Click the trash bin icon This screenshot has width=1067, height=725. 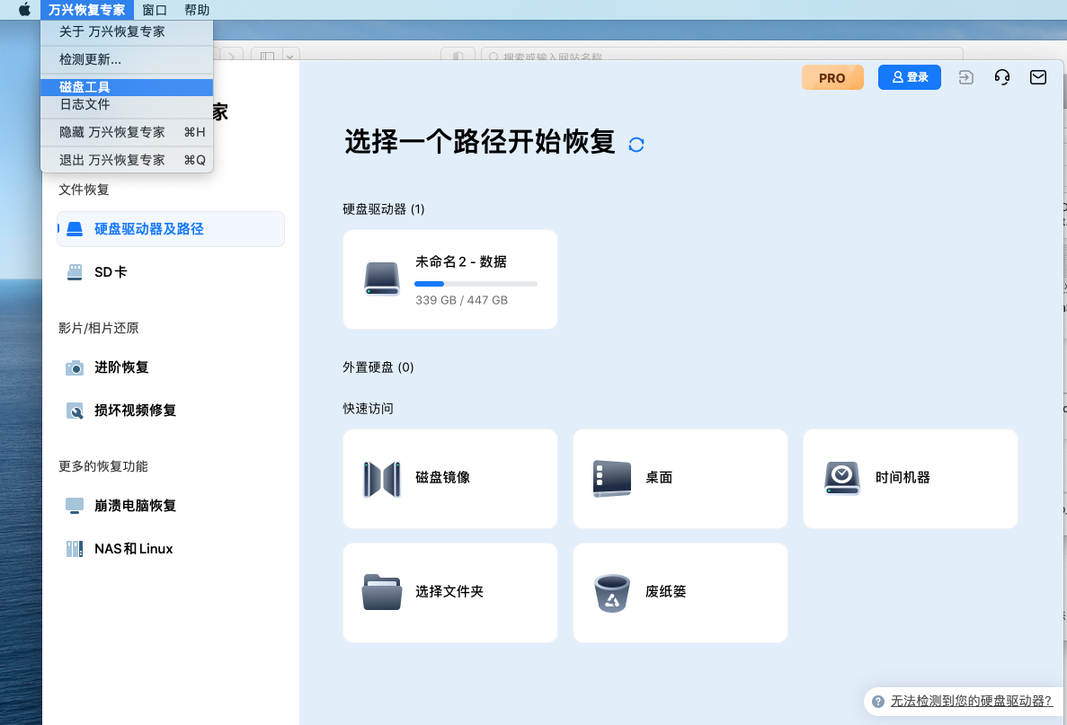[612, 593]
